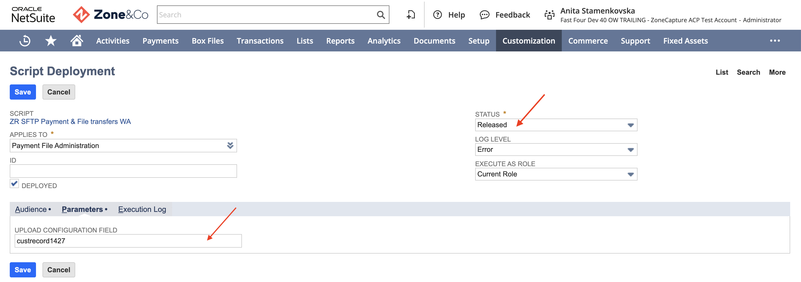Open the change role user icon

pyautogui.click(x=549, y=15)
